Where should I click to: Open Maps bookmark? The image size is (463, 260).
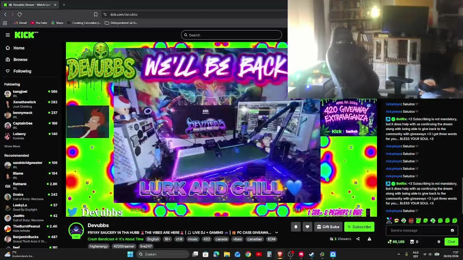57,23
